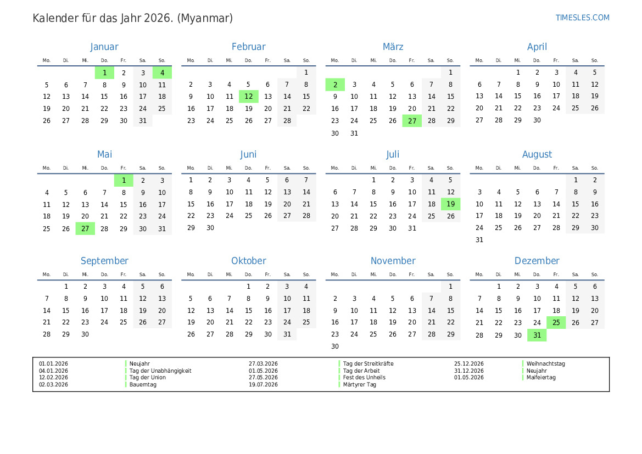Click highlighted 12 in Februar

pos(248,97)
